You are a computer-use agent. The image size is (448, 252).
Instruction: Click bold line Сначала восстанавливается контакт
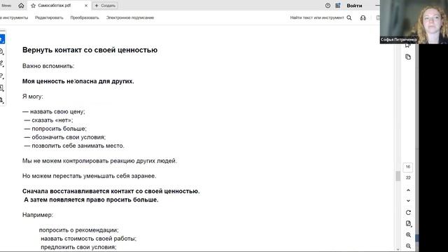111,191
